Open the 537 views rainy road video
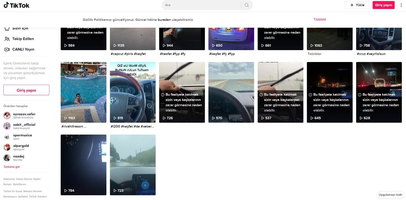Screen dimensions: 406x200 pyautogui.click(x=280, y=92)
